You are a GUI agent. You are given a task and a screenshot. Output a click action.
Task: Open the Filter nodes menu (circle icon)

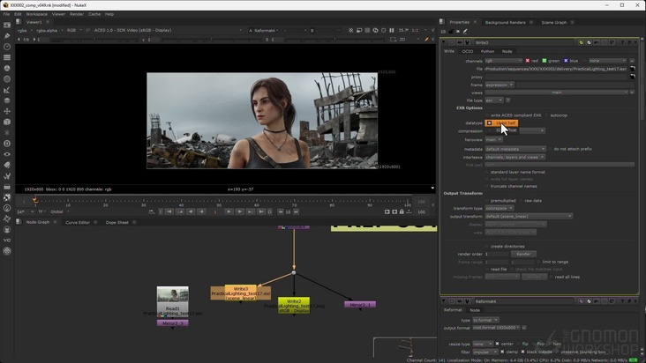point(7,79)
